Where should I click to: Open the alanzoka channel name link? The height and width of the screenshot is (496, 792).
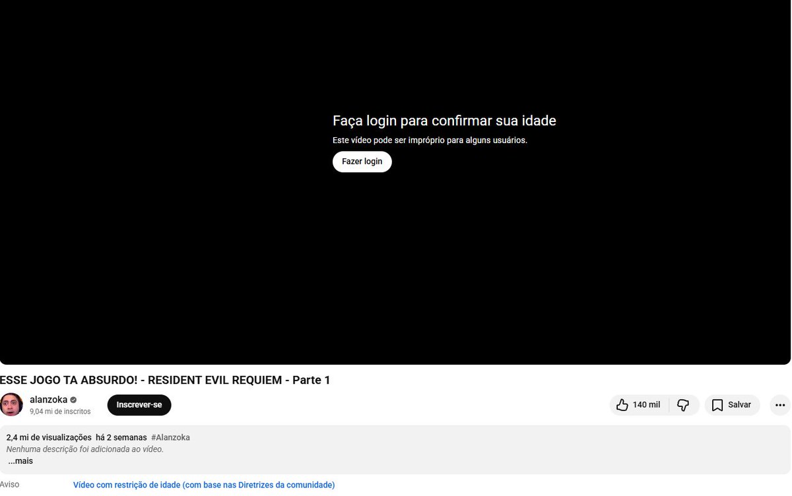click(x=48, y=400)
